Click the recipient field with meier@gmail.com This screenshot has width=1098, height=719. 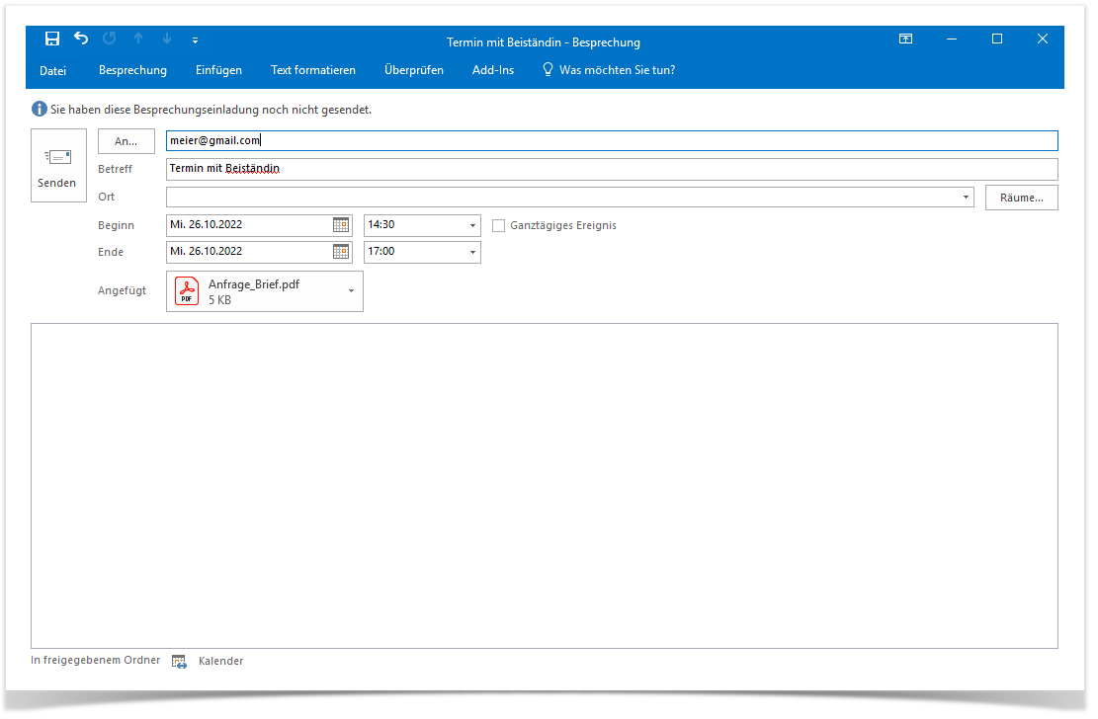612,140
